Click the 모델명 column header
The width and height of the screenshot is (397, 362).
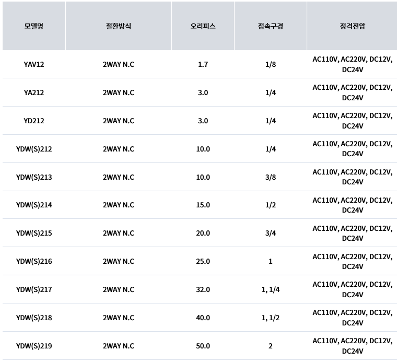[34, 26]
